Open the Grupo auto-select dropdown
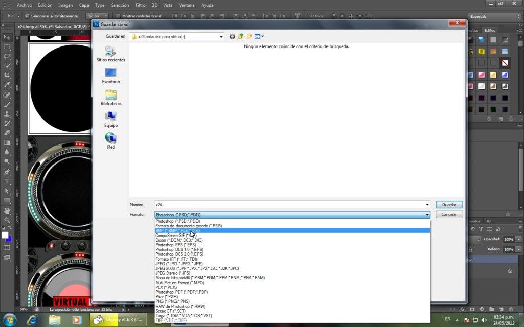The image size is (524, 327). coord(97,16)
